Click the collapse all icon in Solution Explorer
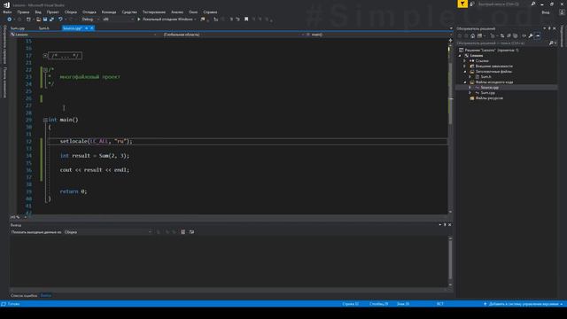567x319 pixels. 509,35
